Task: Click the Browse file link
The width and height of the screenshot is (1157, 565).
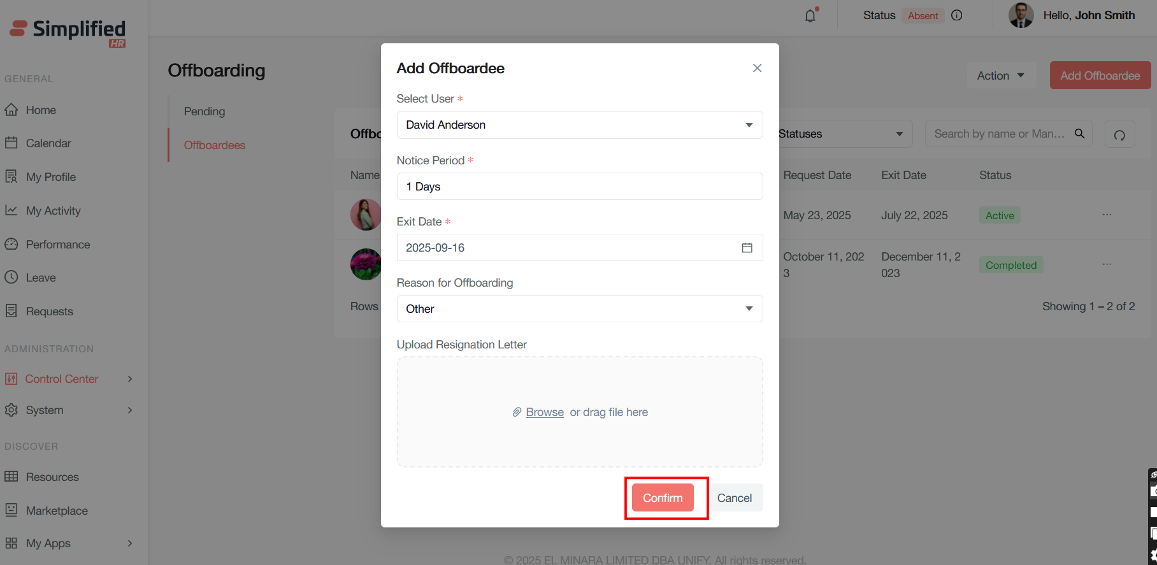Action: (x=545, y=412)
